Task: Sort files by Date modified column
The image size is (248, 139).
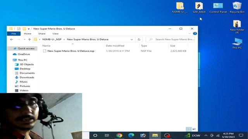Action: tap(115, 46)
